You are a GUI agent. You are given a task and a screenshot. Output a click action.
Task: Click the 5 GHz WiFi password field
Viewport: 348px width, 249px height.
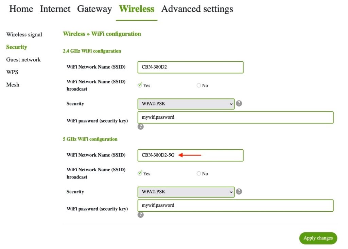click(x=235, y=206)
